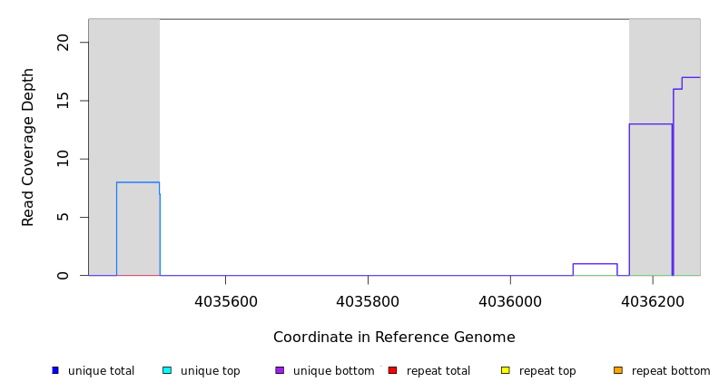The image size is (719, 392).
Task: Click the 'Coordinate in Reference Genome' axis title
Action: 394,338
